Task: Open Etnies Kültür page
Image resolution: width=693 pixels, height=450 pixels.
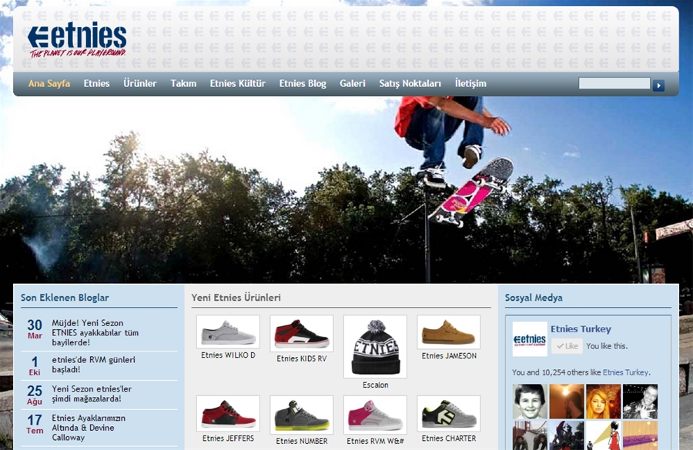Action: (237, 83)
